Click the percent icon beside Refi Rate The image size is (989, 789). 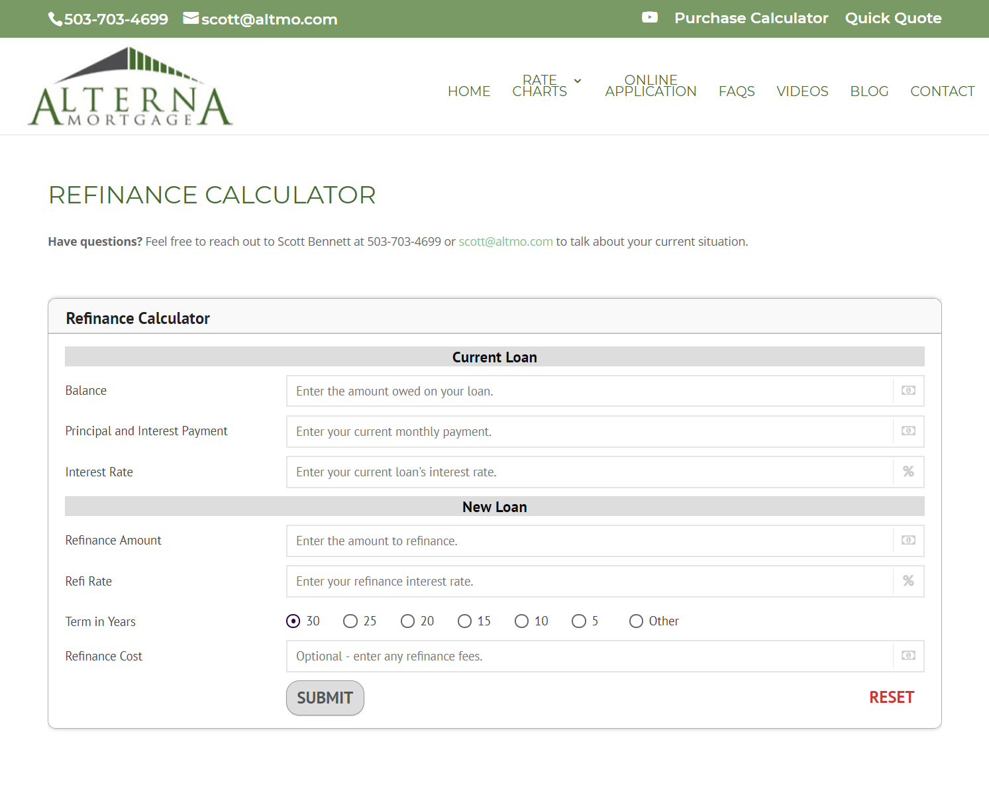[x=908, y=581]
